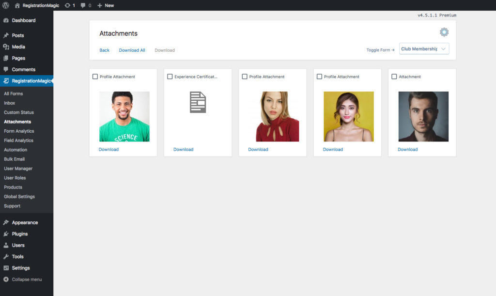This screenshot has width=496, height=296.
Task: Expand the RegistrationMagic sidebar menu
Action: (31, 81)
